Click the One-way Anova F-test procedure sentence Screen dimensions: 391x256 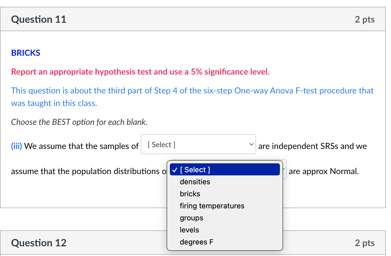coord(192,97)
